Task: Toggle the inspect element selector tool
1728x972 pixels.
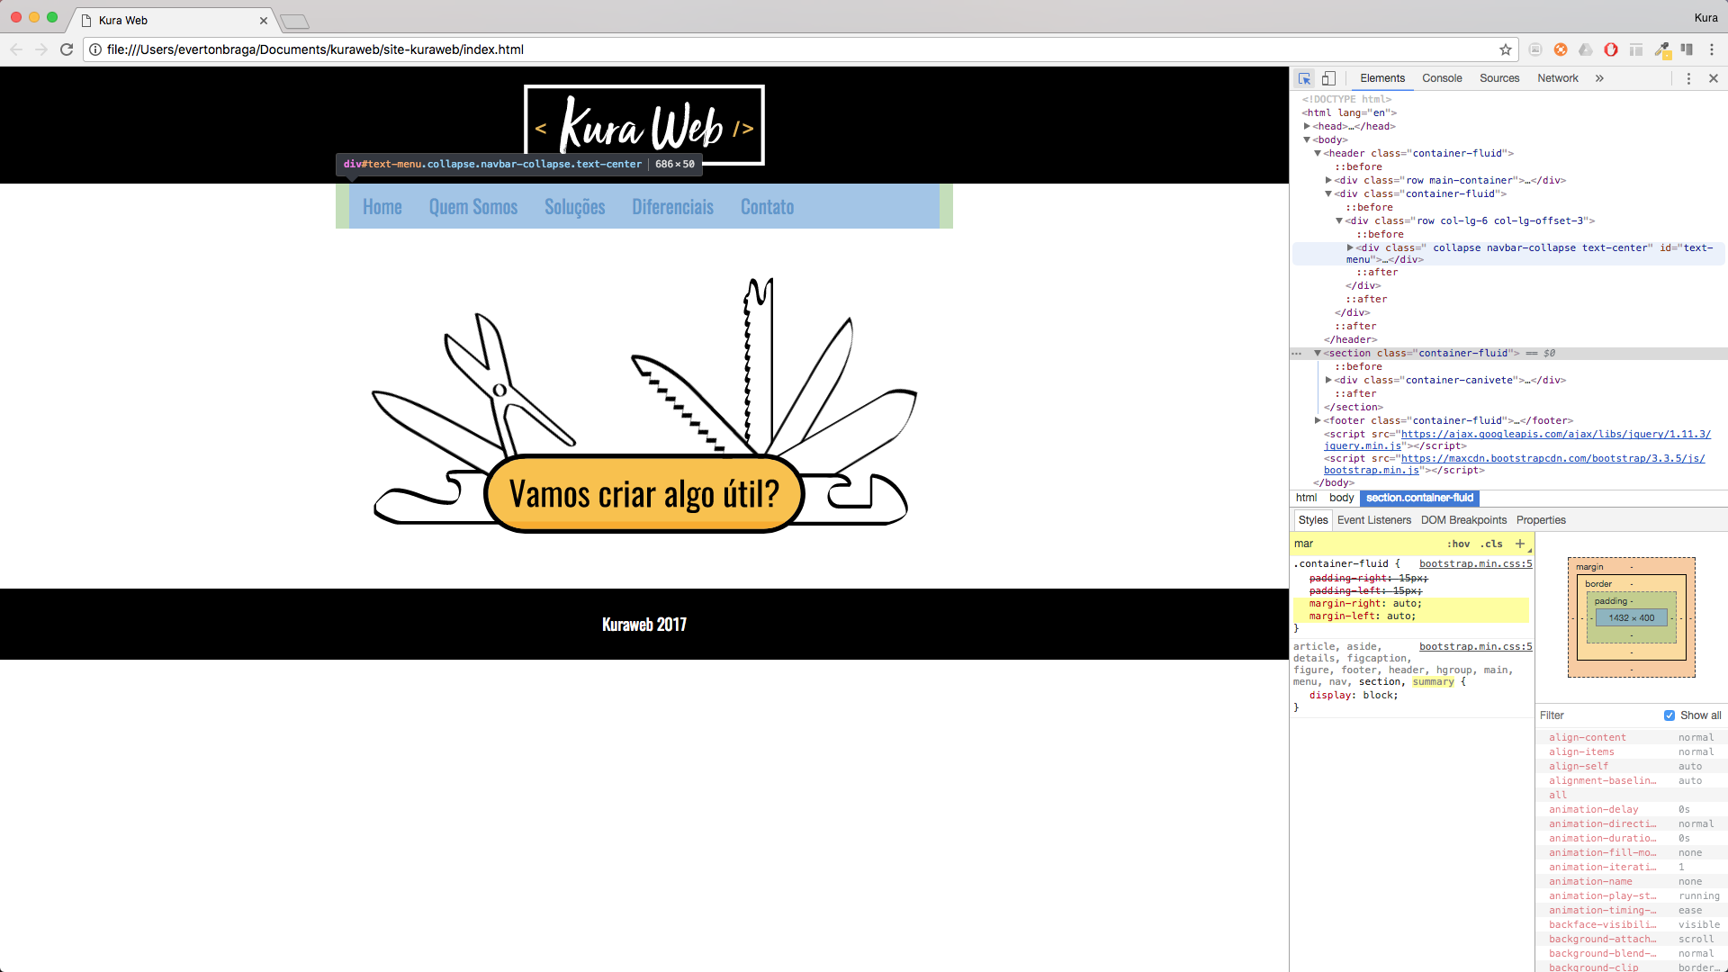Action: click(x=1304, y=78)
